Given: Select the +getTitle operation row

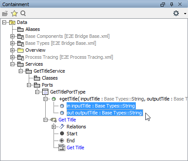Looking at the screenshot, I should click(123, 99).
